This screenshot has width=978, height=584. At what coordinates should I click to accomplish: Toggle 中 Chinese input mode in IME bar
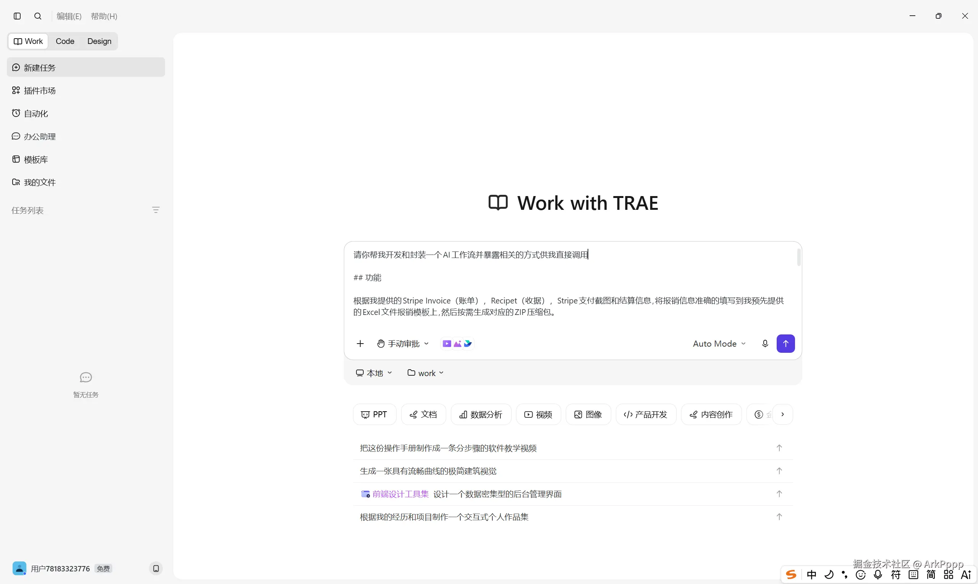[x=811, y=574]
